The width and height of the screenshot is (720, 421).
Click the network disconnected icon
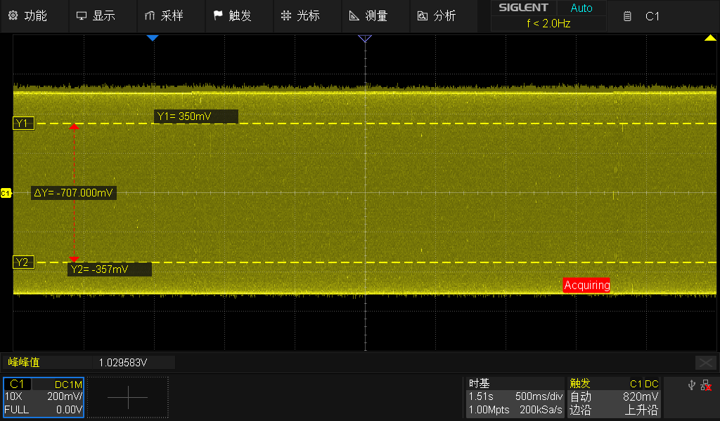(706, 385)
